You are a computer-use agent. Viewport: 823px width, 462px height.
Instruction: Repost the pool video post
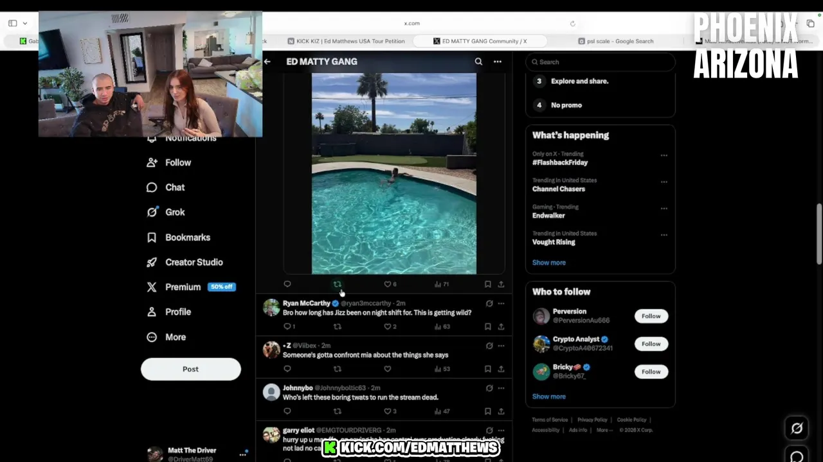pos(337,284)
